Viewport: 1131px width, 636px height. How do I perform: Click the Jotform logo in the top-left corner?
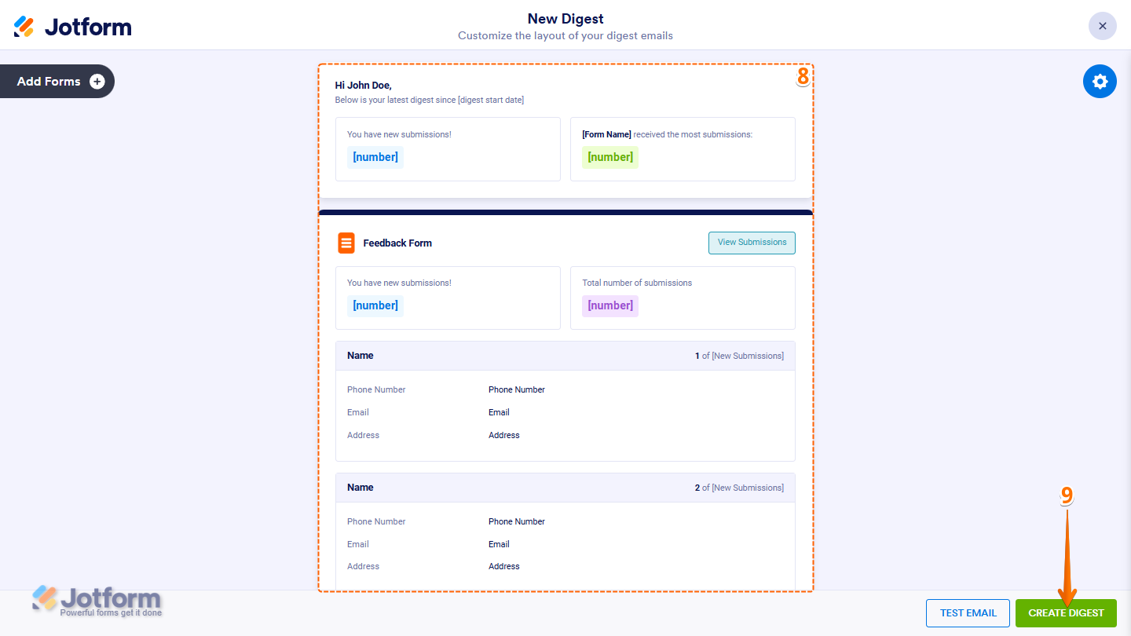(x=72, y=26)
